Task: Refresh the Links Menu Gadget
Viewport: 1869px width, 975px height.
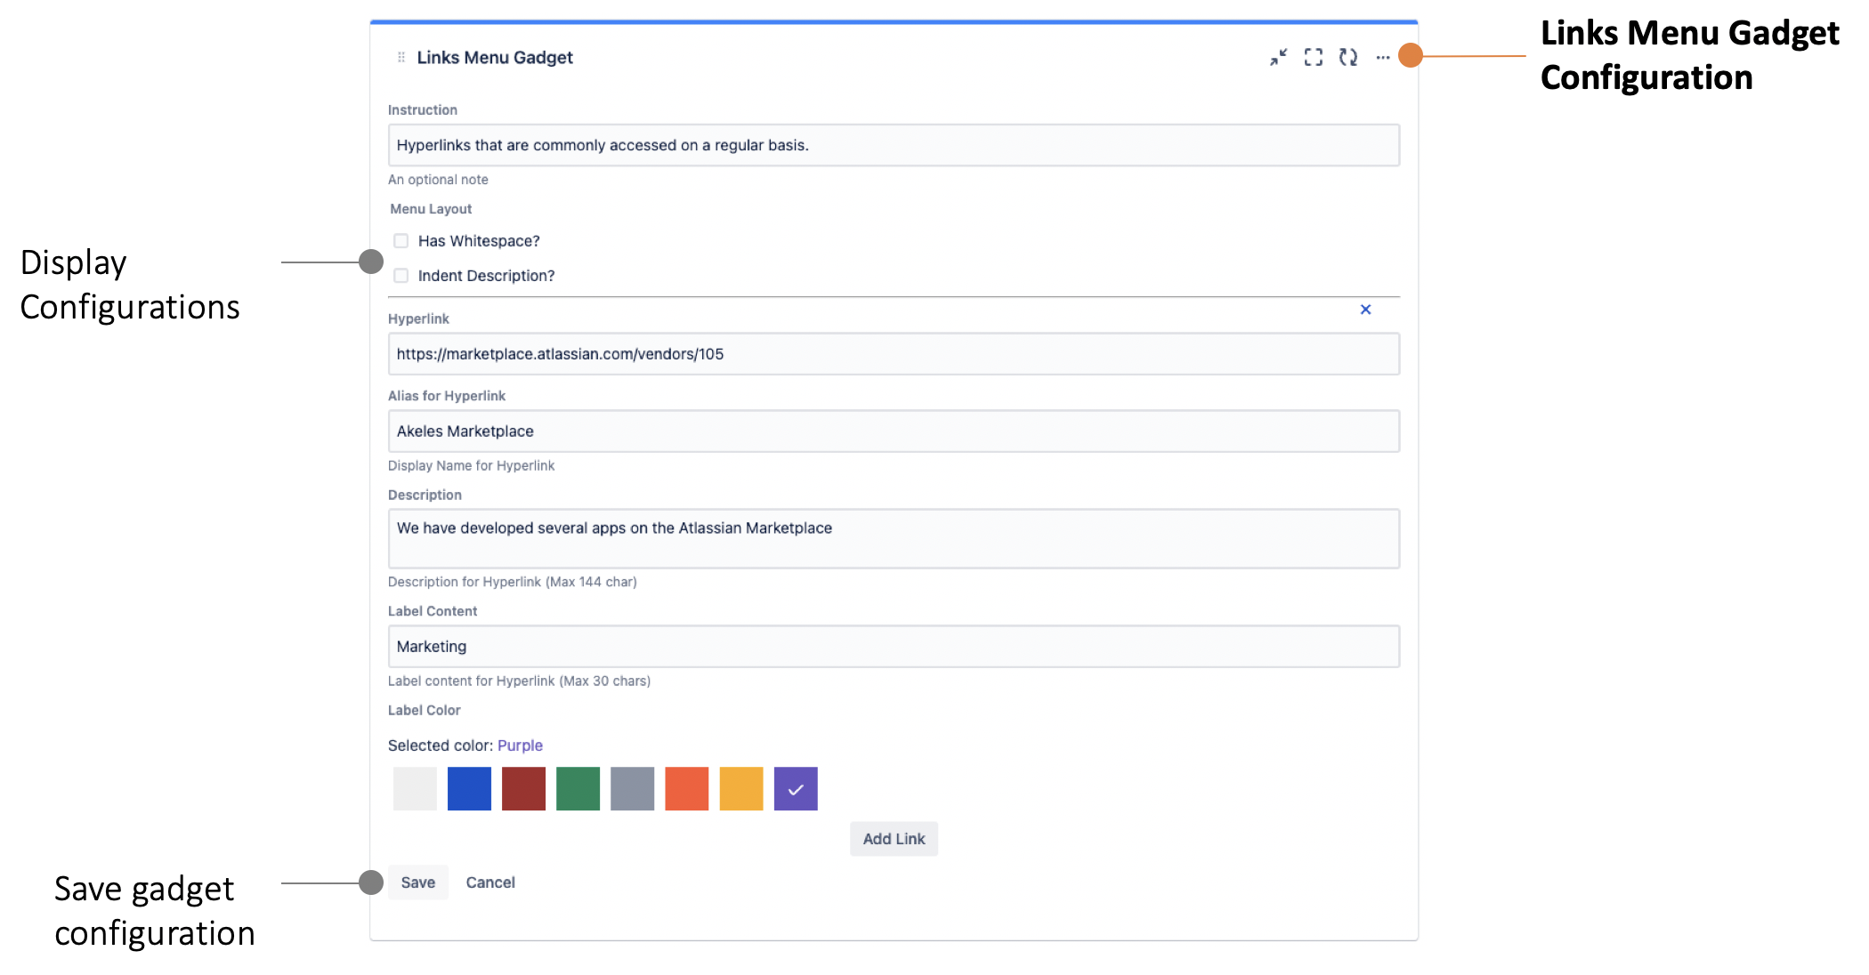Action: point(1348,56)
